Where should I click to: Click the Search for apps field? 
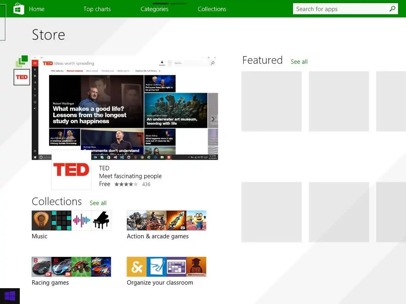pyautogui.click(x=345, y=9)
